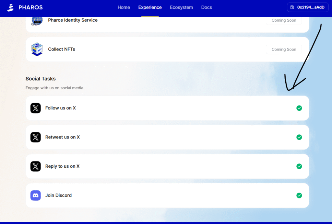Click the X icon for Follow us

coord(36,108)
